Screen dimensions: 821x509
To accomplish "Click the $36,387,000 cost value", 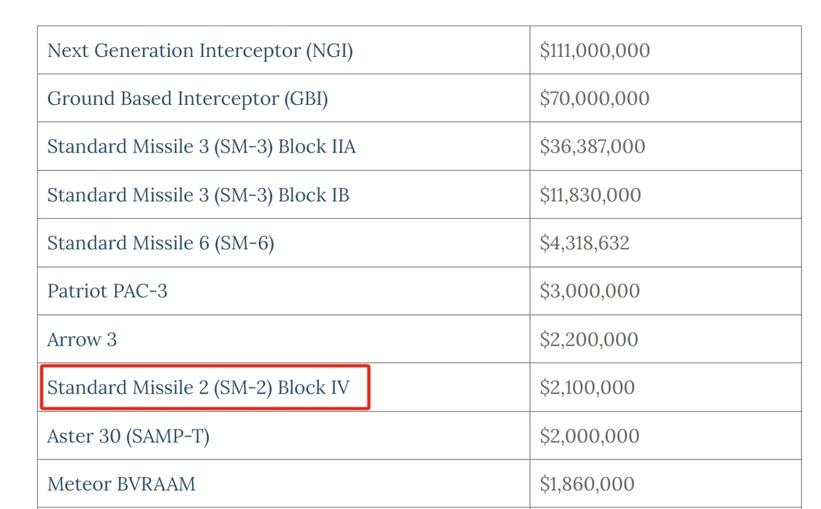I will coord(593,147).
